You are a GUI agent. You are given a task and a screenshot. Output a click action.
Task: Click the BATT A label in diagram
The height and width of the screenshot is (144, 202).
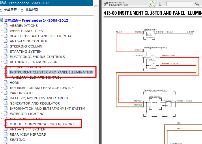(155, 102)
